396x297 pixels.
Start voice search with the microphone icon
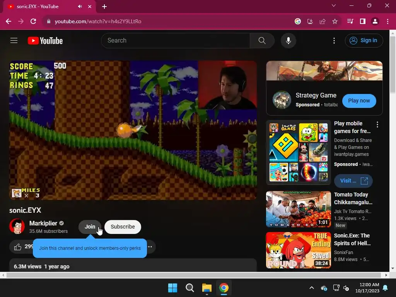coord(288,40)
